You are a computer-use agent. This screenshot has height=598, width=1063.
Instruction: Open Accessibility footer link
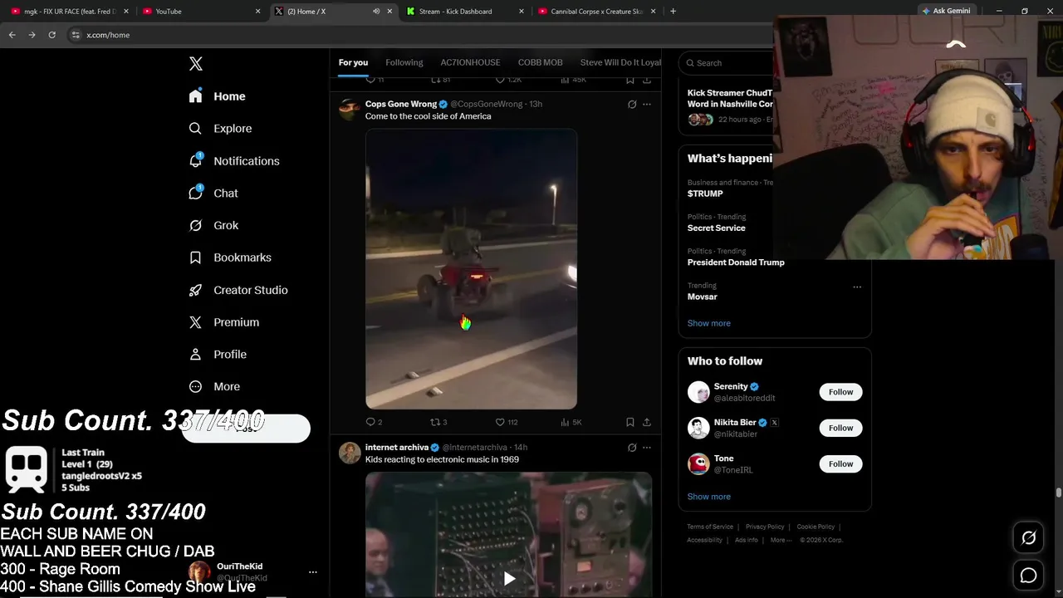[x=704, y=540]
